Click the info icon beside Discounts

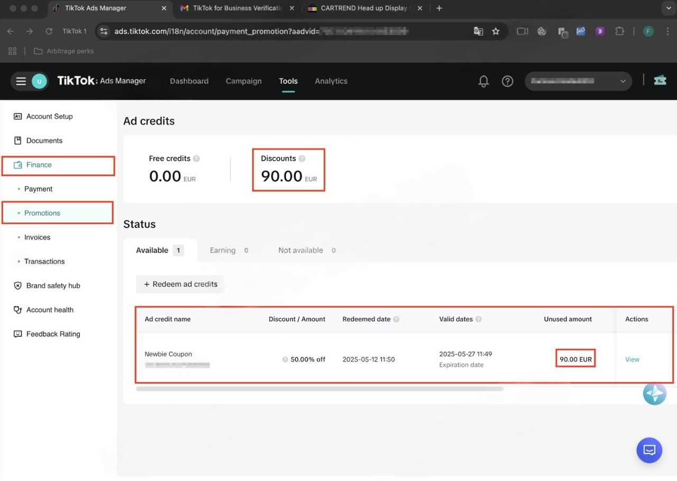click(302, 159)
